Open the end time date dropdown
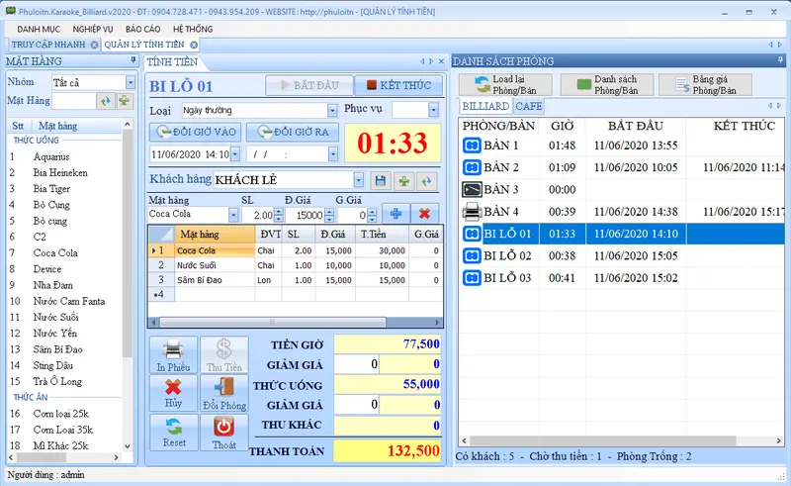Screen dimensions: 791x486 pos(332,154)
